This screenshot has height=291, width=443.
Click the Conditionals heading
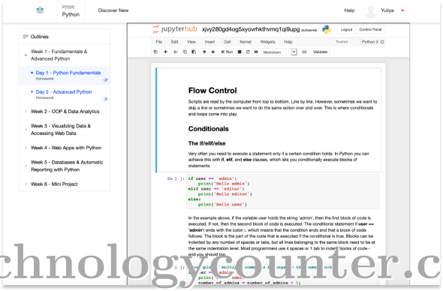[x=209, y=129]
